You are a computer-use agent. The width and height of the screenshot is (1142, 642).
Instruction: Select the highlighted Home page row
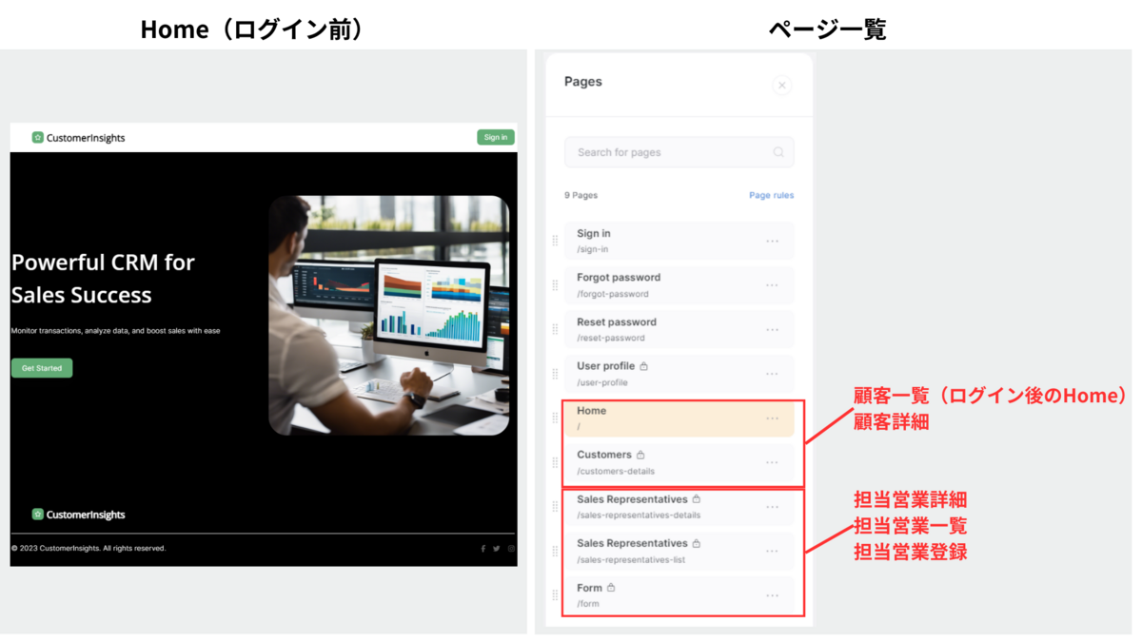(679, 418)
